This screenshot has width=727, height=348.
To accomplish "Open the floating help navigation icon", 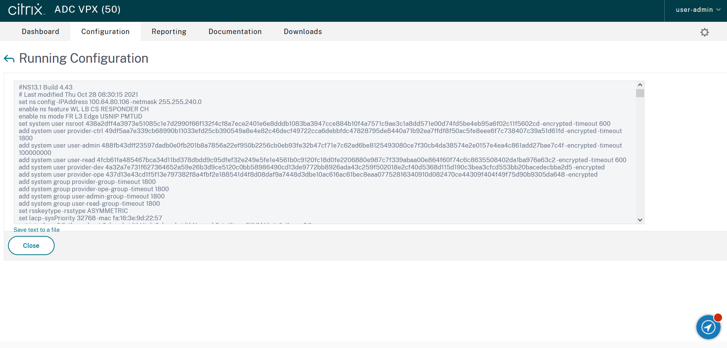I will tap(708, 327).
